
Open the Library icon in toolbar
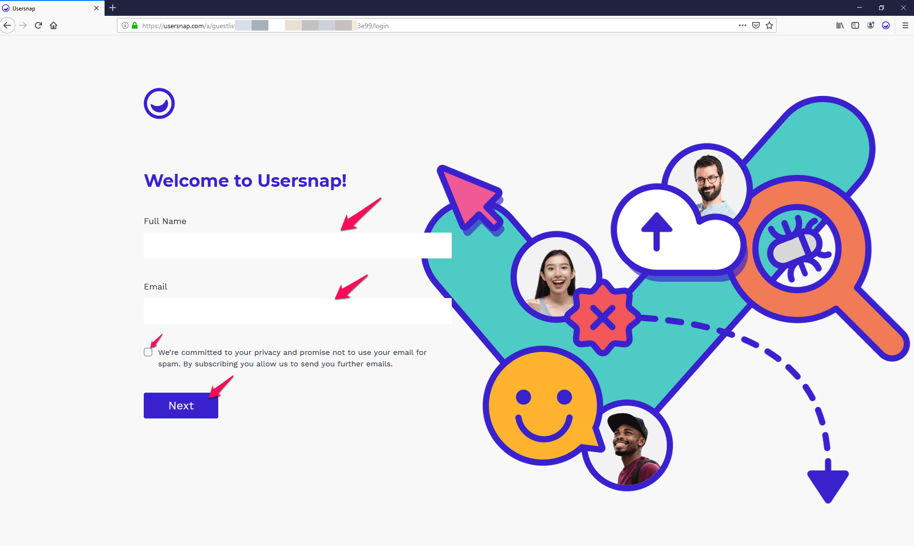[840, 25]
